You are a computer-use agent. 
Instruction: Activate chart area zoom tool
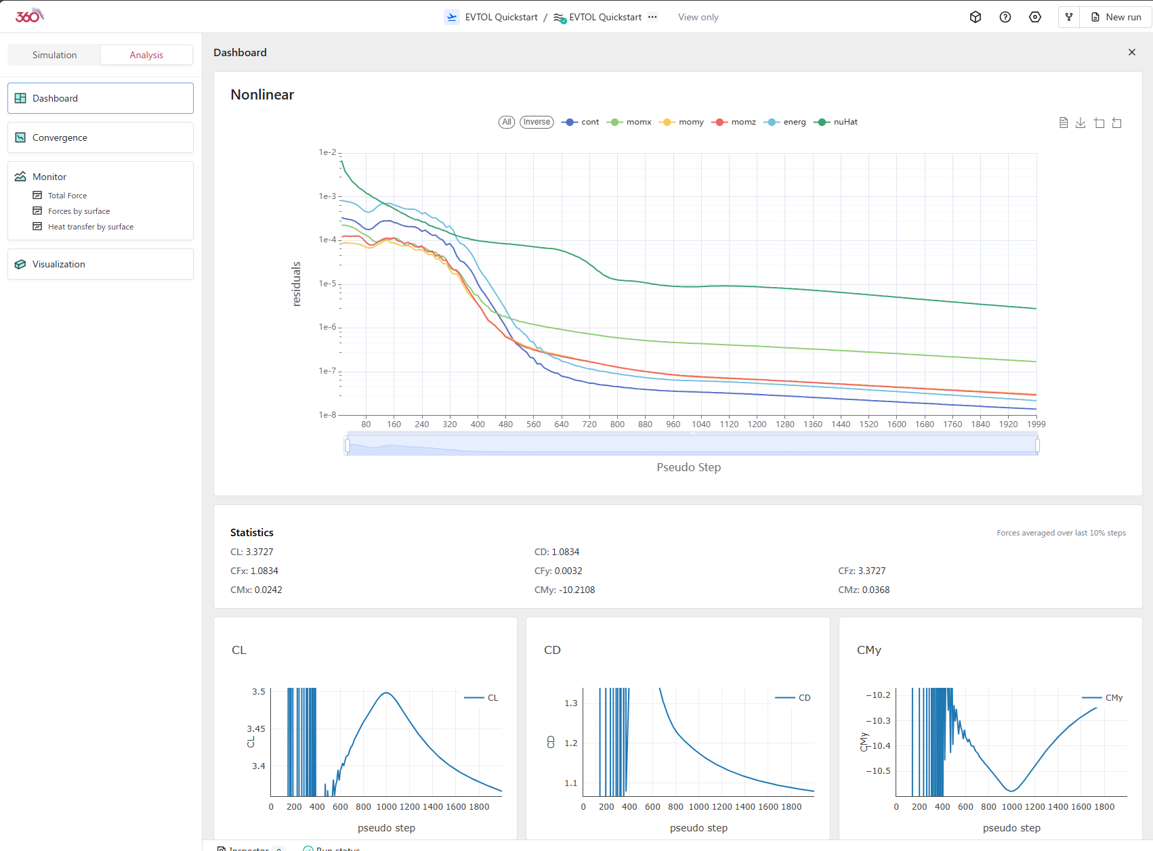coord(1099,123)
